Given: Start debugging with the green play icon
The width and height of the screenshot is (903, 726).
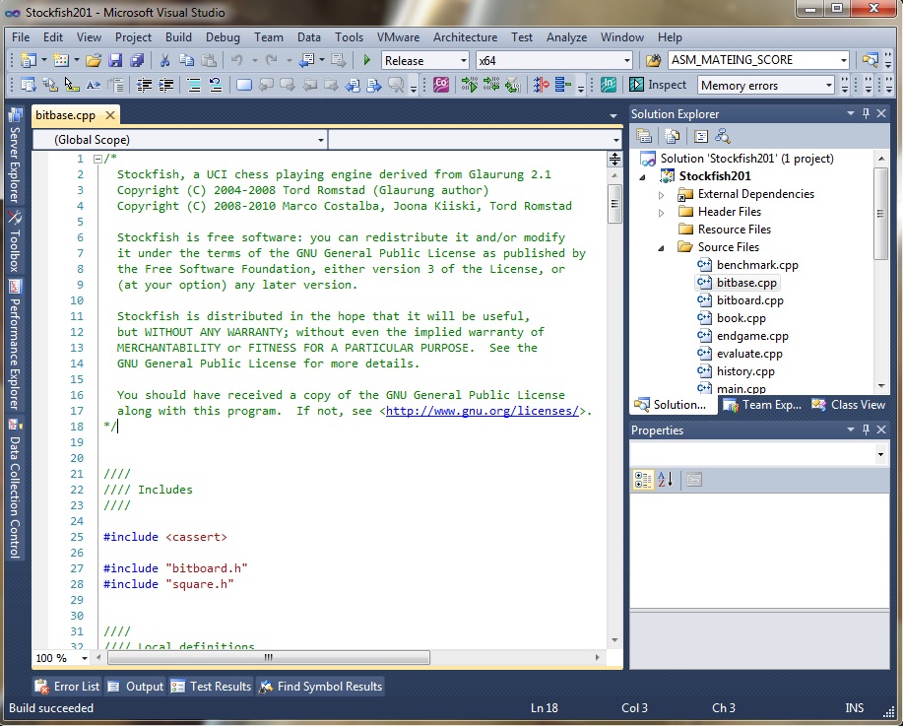Looking at the screenshot, I should (367, 60).
